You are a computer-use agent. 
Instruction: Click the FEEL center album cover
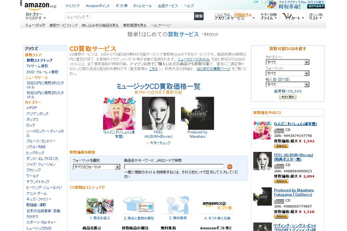[158, 113]
